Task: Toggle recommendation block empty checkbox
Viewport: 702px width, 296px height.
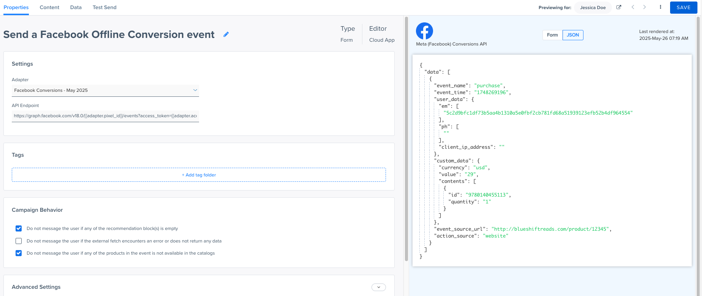Action: click(19, 228)
